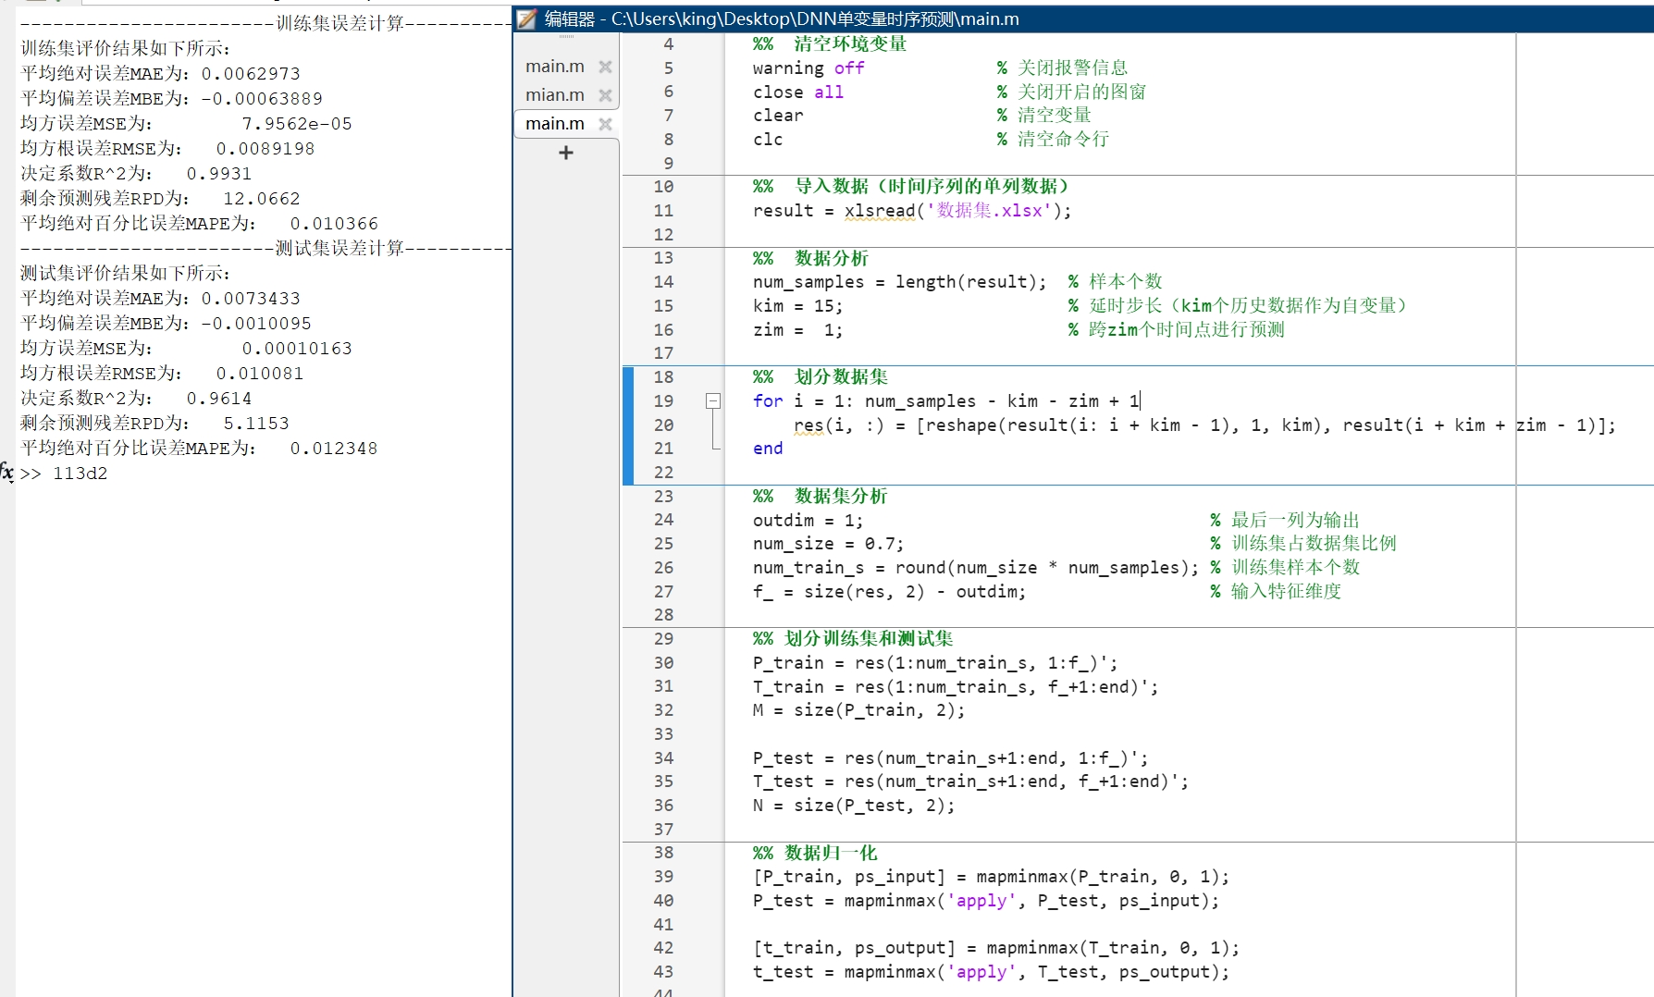Switch to the mian.m tab
The image size is (1654, 997).
pyautogui.click(x=553, y=94)
